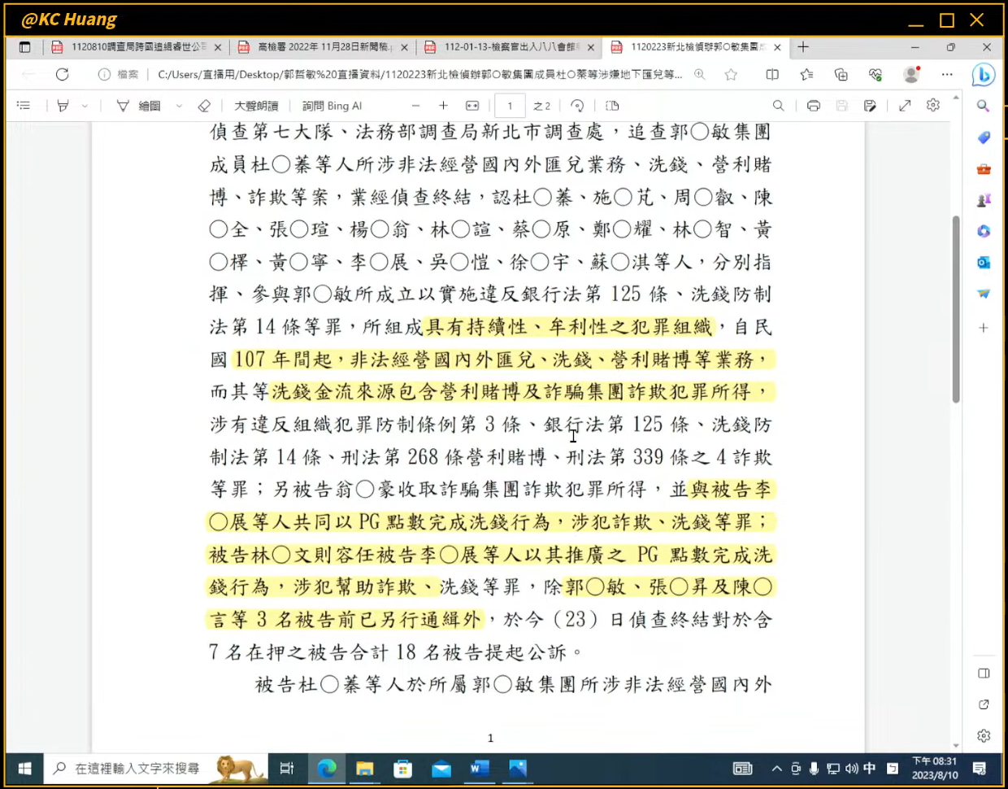The height and width of the screenshot is (789, 1008).
Task: Toggle split screen view in Edge
Action: [772, 75]
